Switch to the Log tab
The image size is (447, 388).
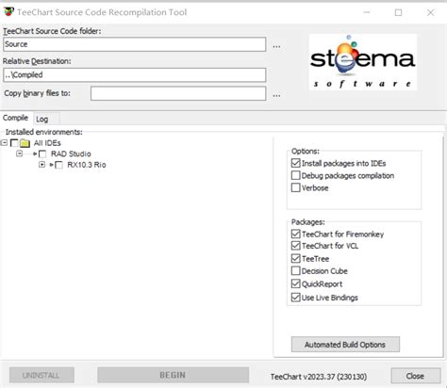click(x=42, y=119)
